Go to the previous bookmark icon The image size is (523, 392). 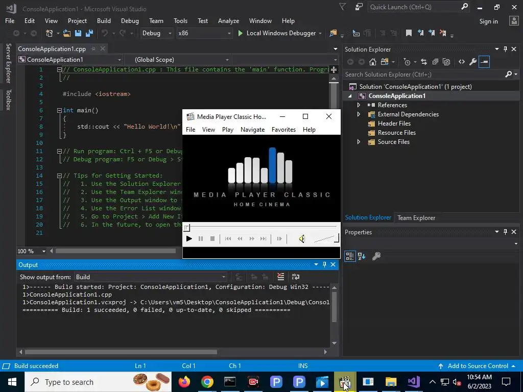(x=421, y=33)
